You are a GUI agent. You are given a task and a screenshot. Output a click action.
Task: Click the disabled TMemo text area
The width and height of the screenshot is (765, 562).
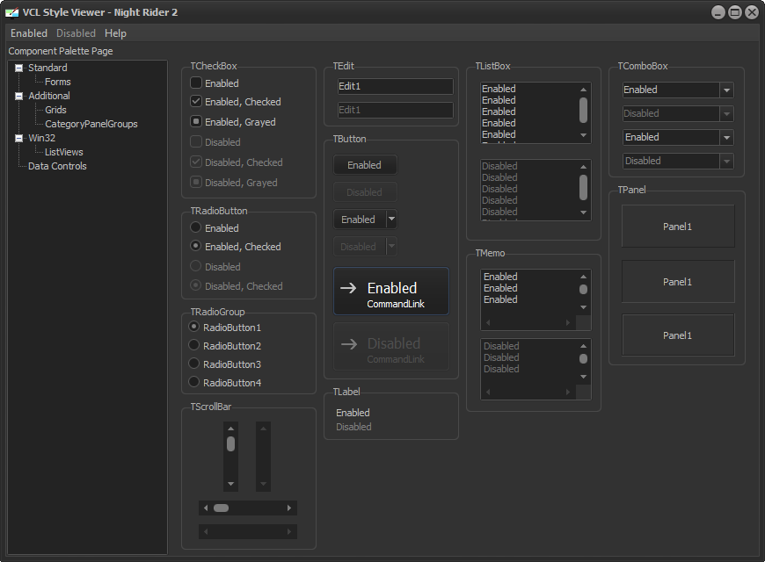(528, 363)
